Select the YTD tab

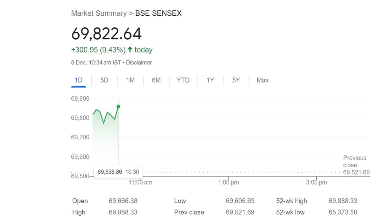(183, 80)
